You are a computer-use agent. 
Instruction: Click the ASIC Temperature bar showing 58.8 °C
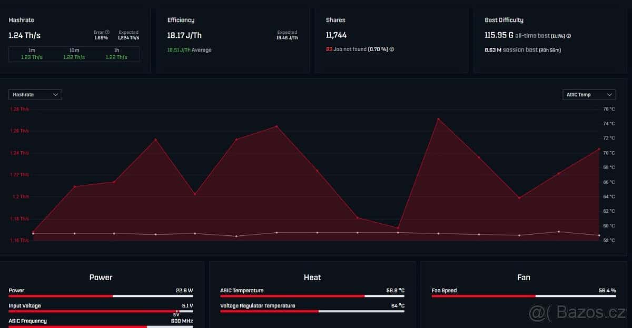[312, 296]
